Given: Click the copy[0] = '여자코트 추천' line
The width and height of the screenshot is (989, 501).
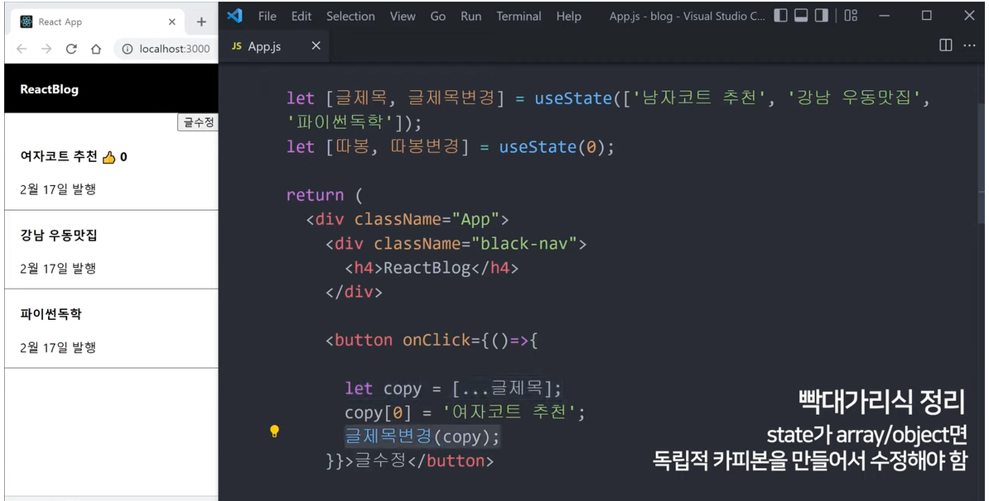Looking at the screenshot, I should point(465,413).
